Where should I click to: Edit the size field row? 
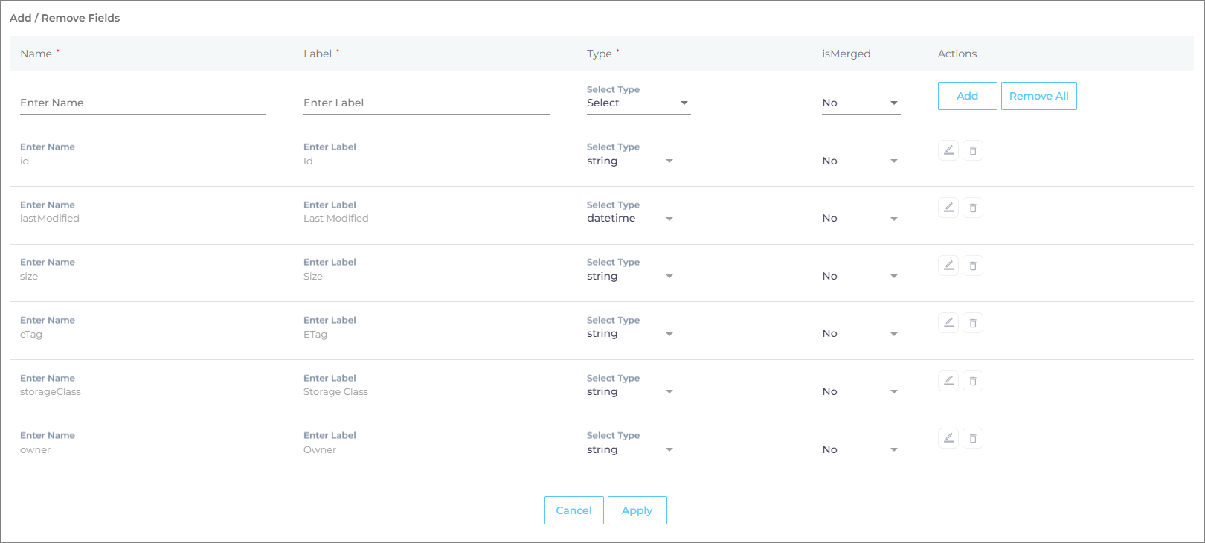948,266
